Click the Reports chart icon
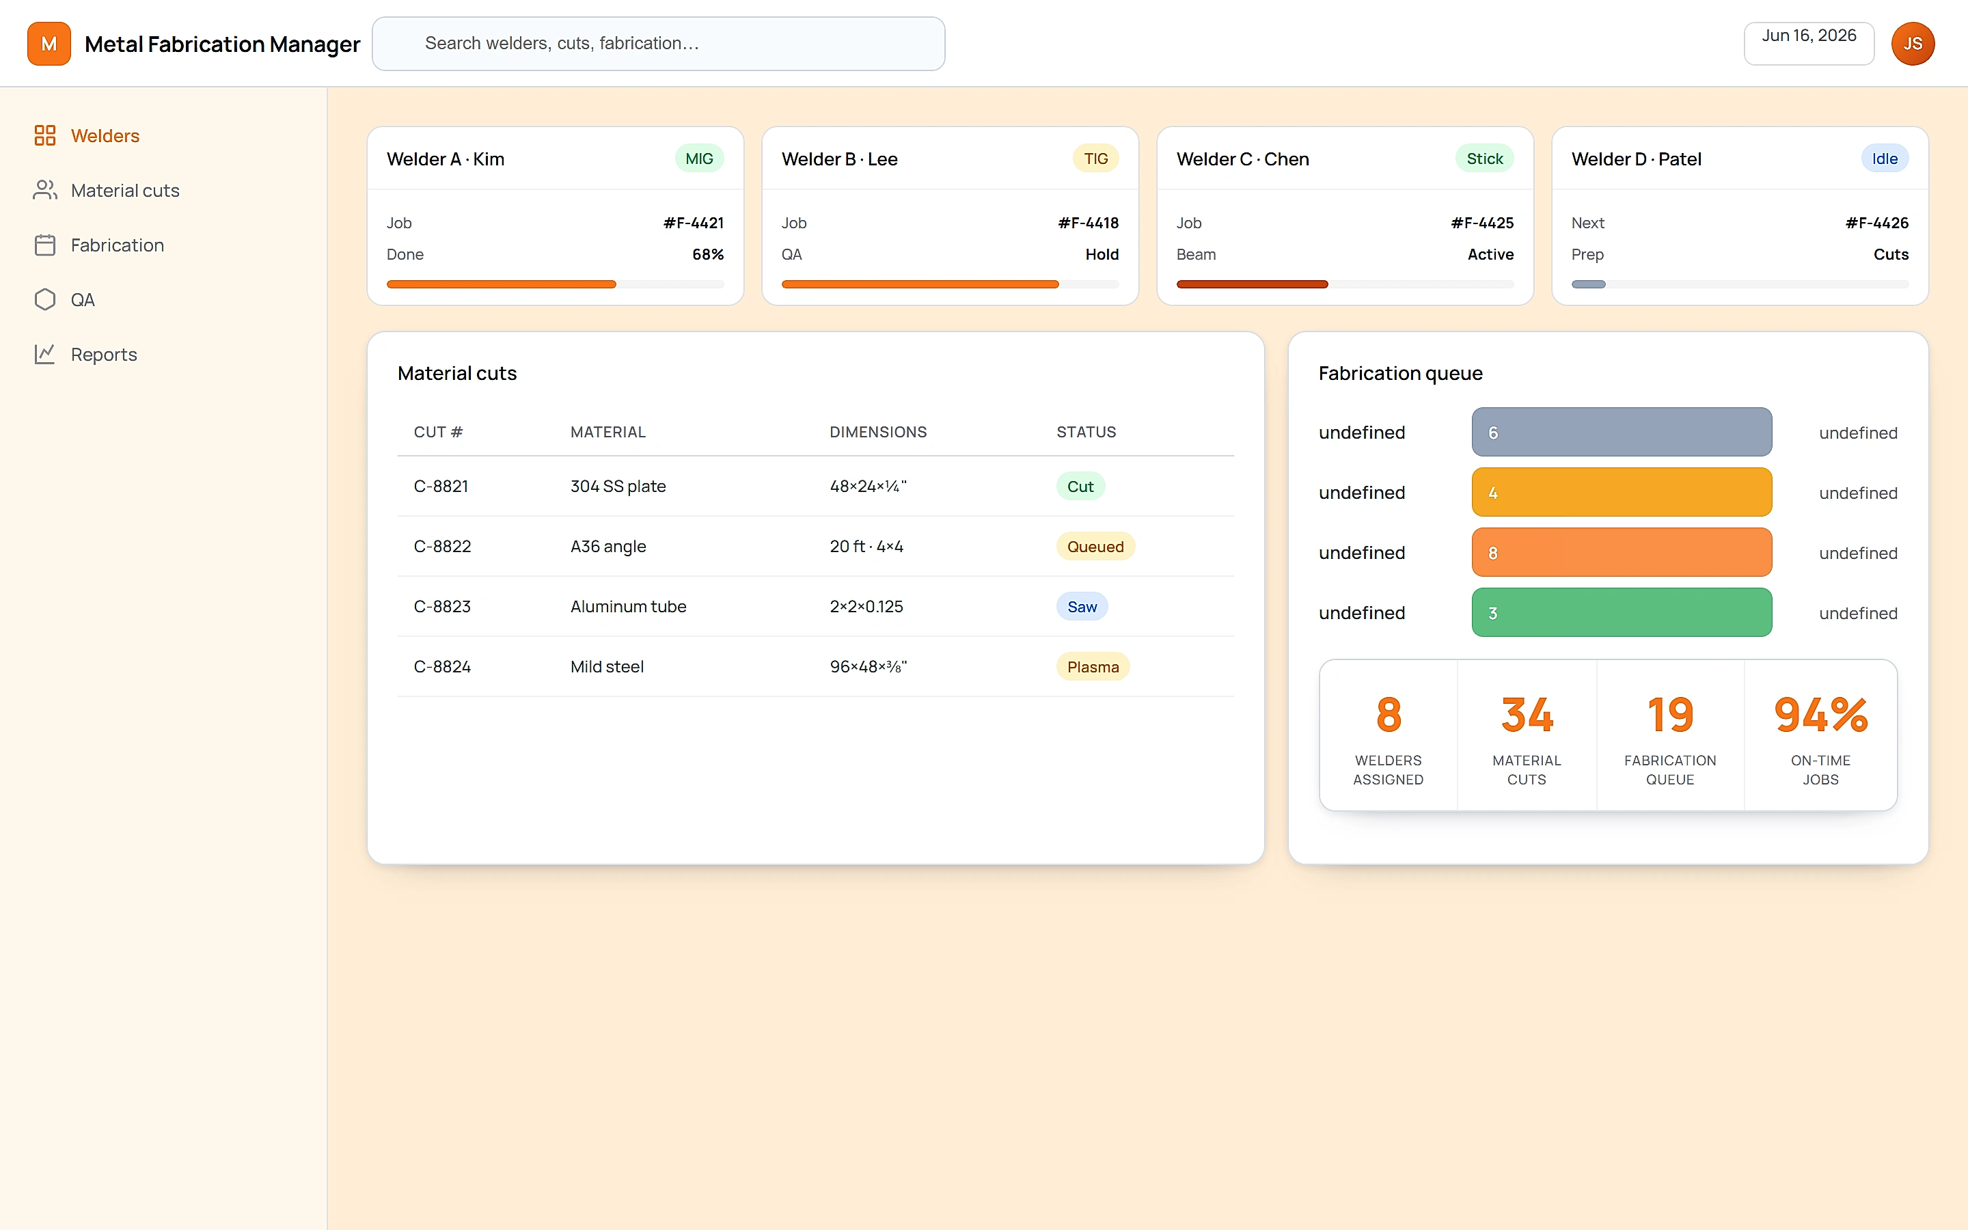The image size is (1968, 1230). (44, 354)
